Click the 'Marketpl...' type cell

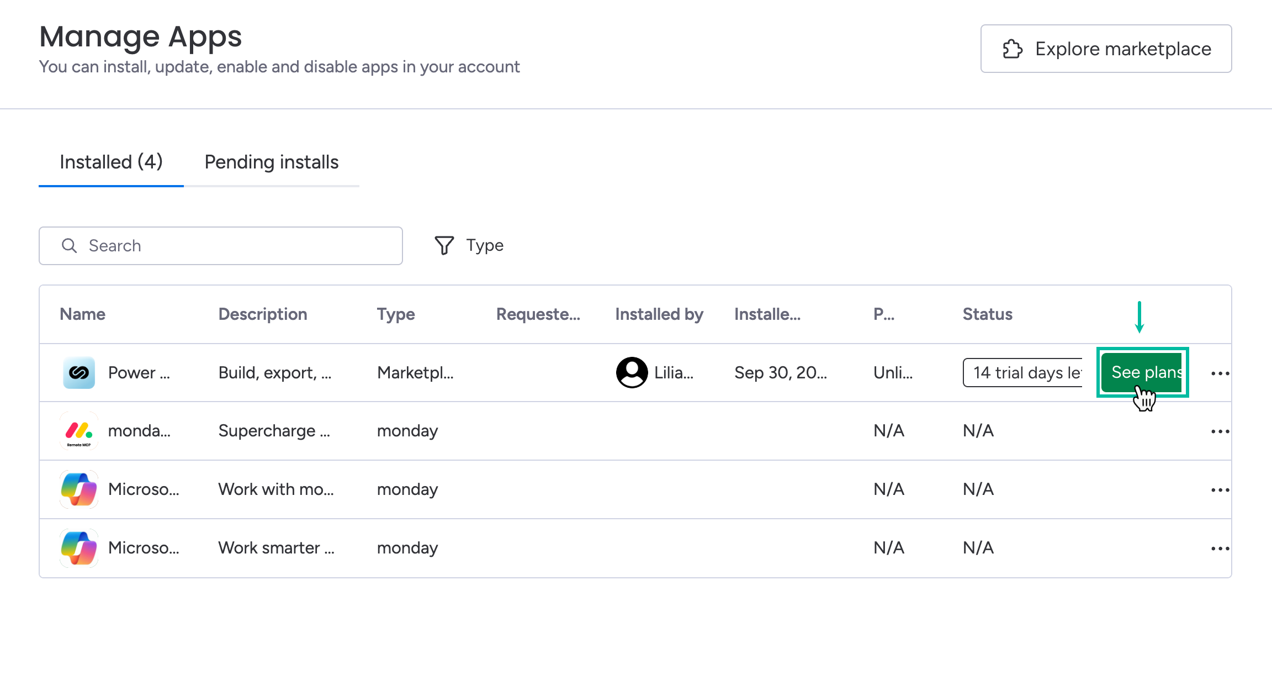tap(415, 373)
